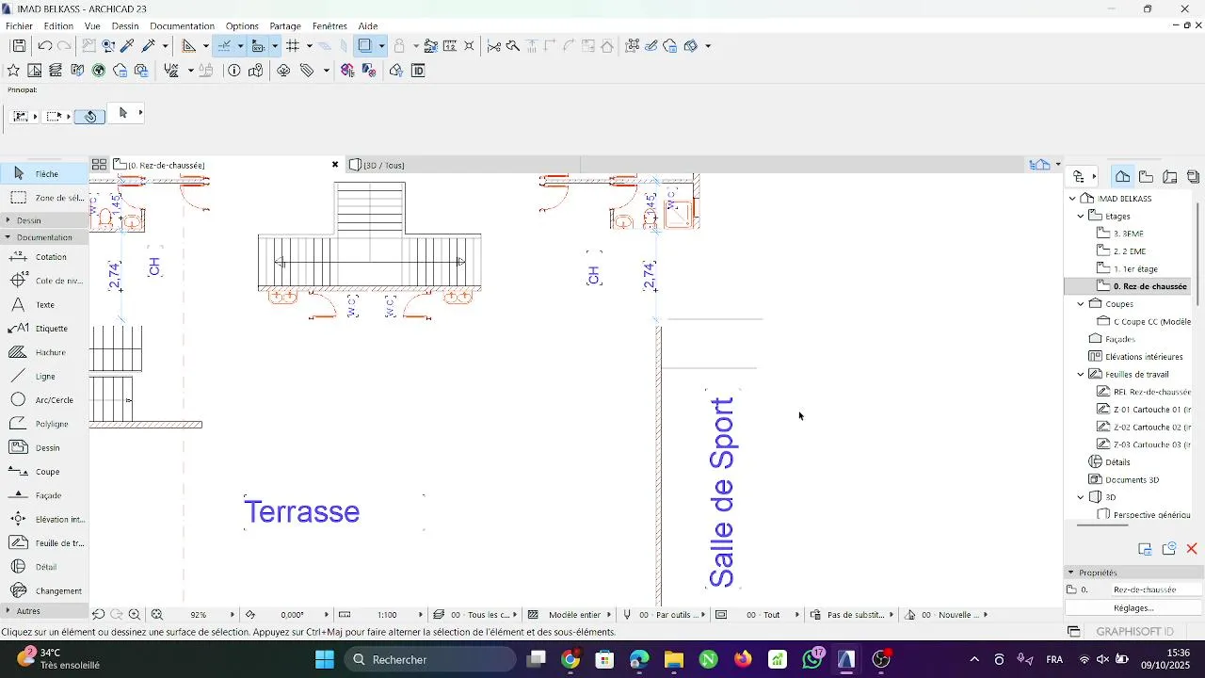Open the Documentation menu
The height and width of the screenshot is (678, 1205).
[x=182, y=26]
